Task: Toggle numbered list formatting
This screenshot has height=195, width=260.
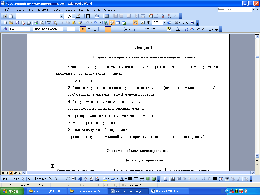Action: 136,29
